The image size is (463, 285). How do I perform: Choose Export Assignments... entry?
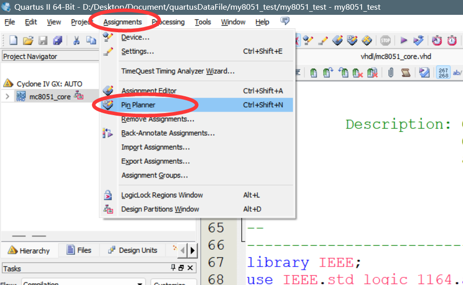pos(197,161)
